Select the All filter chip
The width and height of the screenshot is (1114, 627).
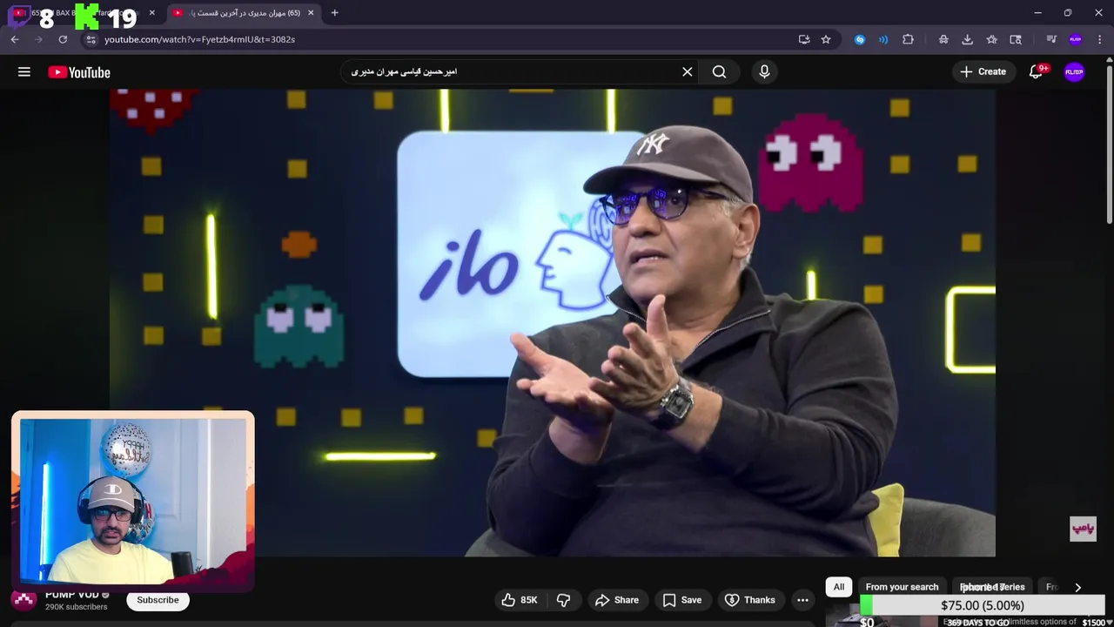pos(839,587)
